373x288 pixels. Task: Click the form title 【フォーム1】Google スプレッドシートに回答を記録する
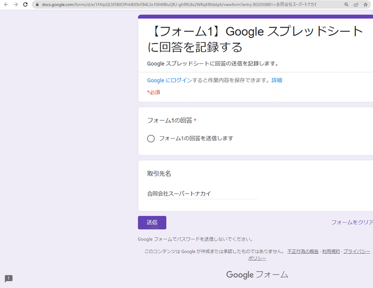(x=255, y=39)
